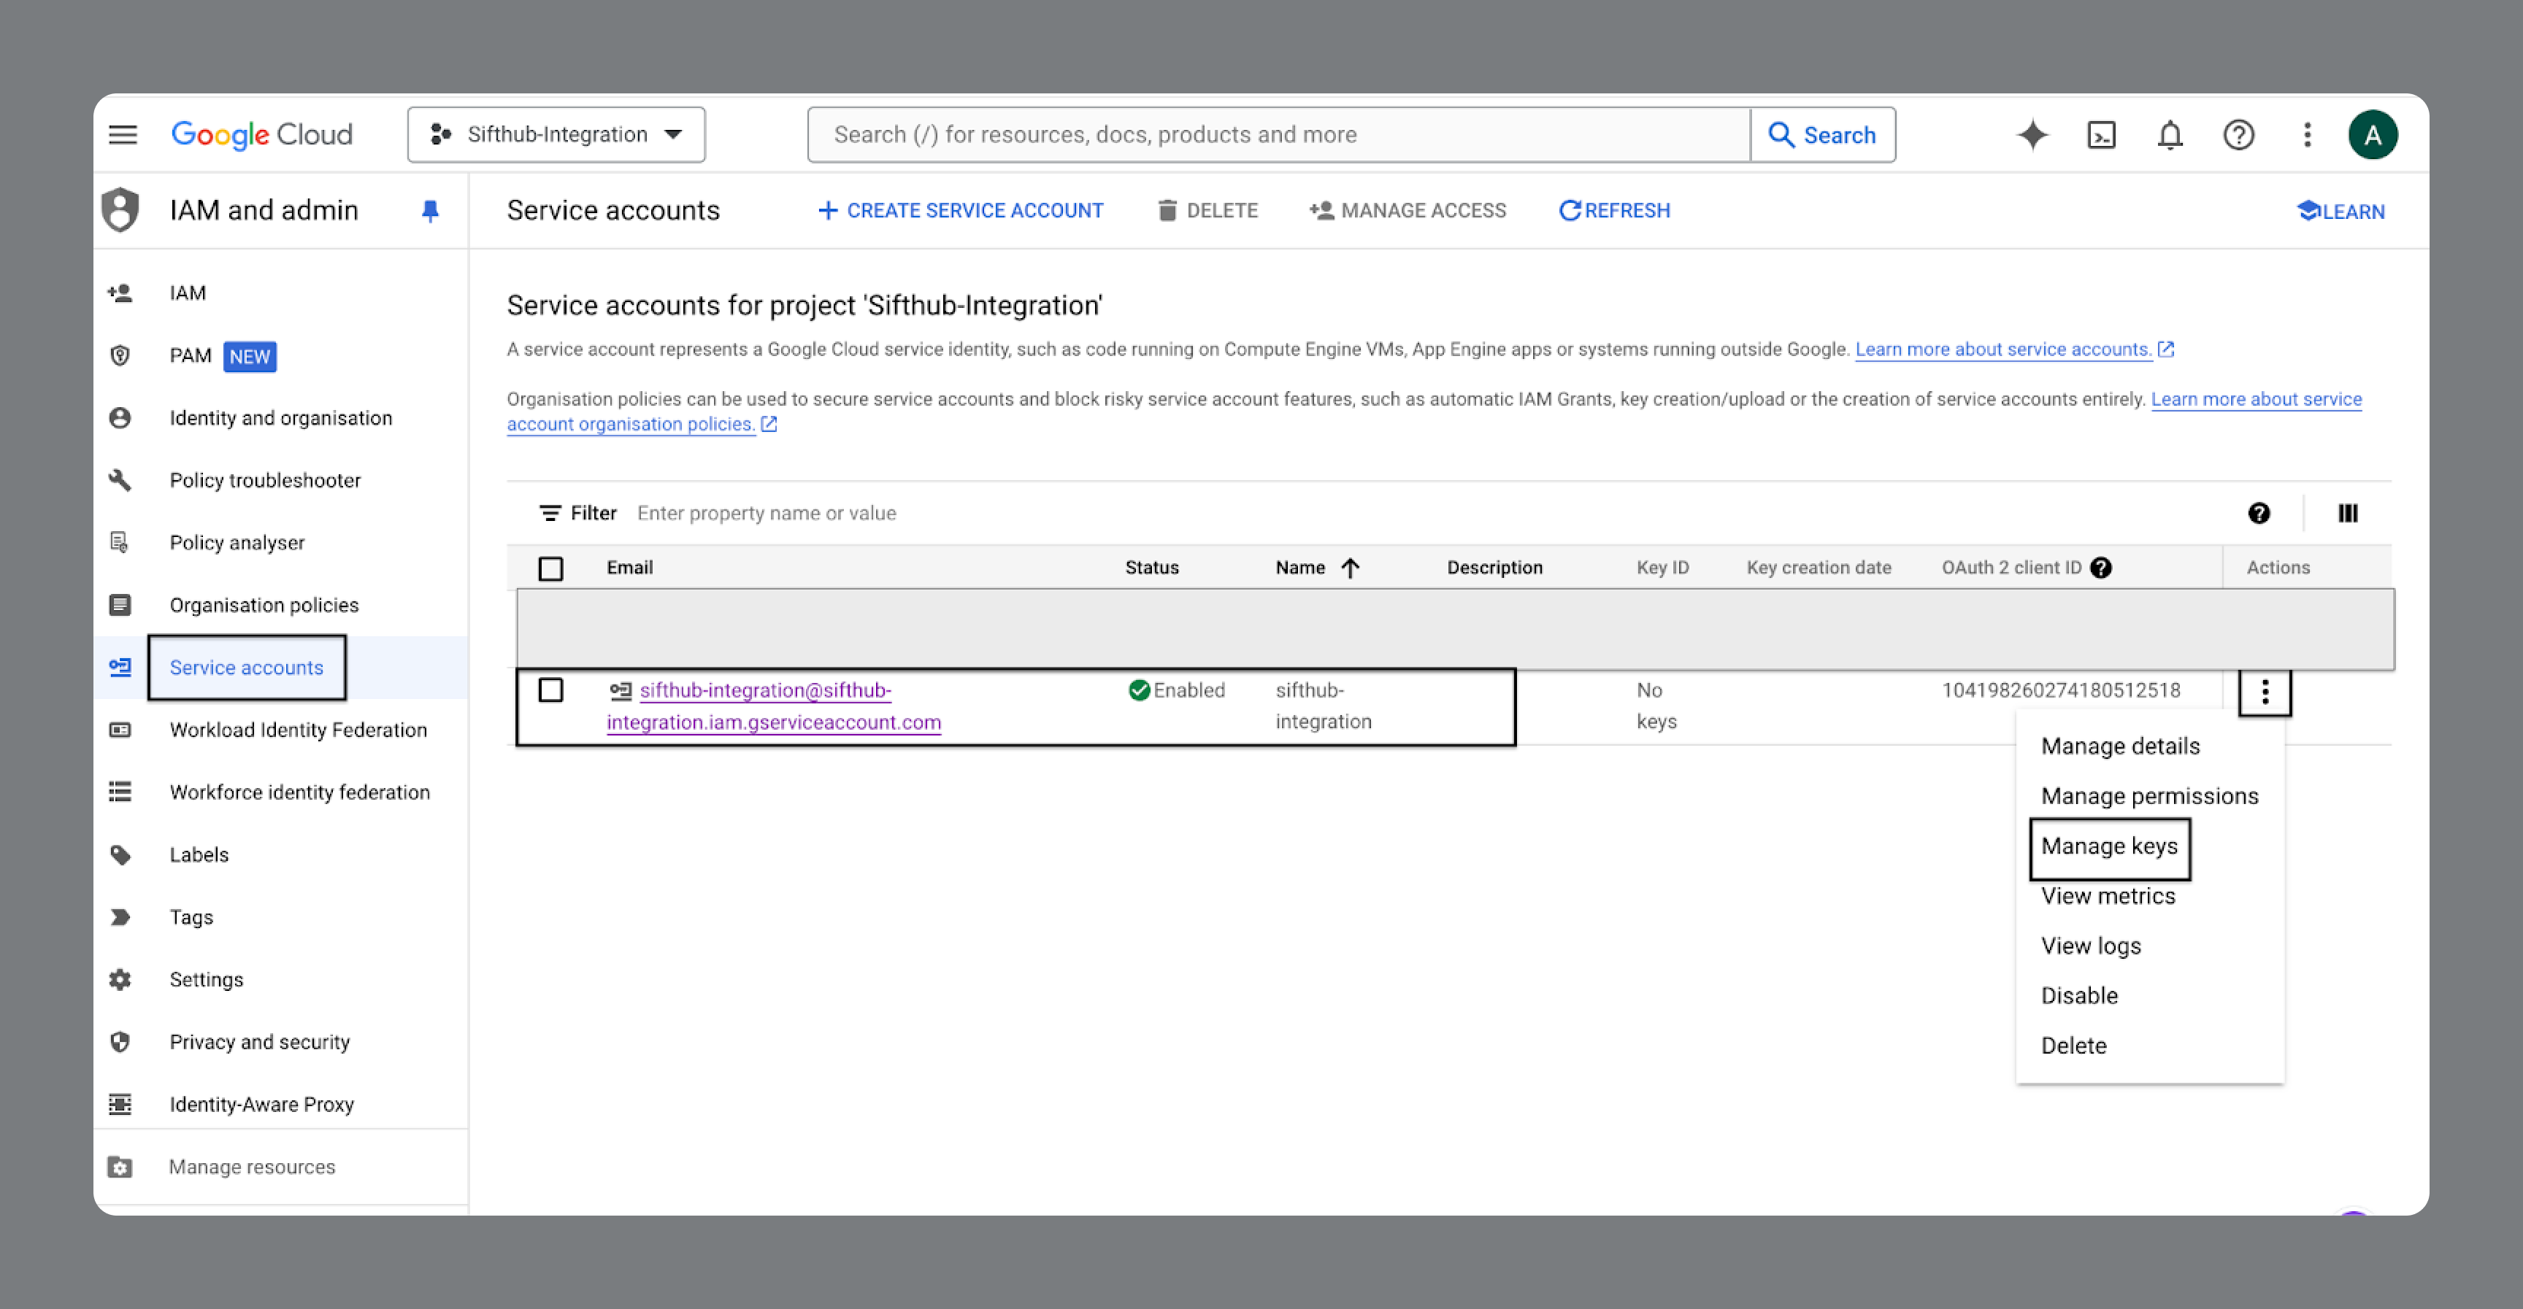
Task: Expand the Sifthub-Integration project selector
Action: tap(556, 134)
